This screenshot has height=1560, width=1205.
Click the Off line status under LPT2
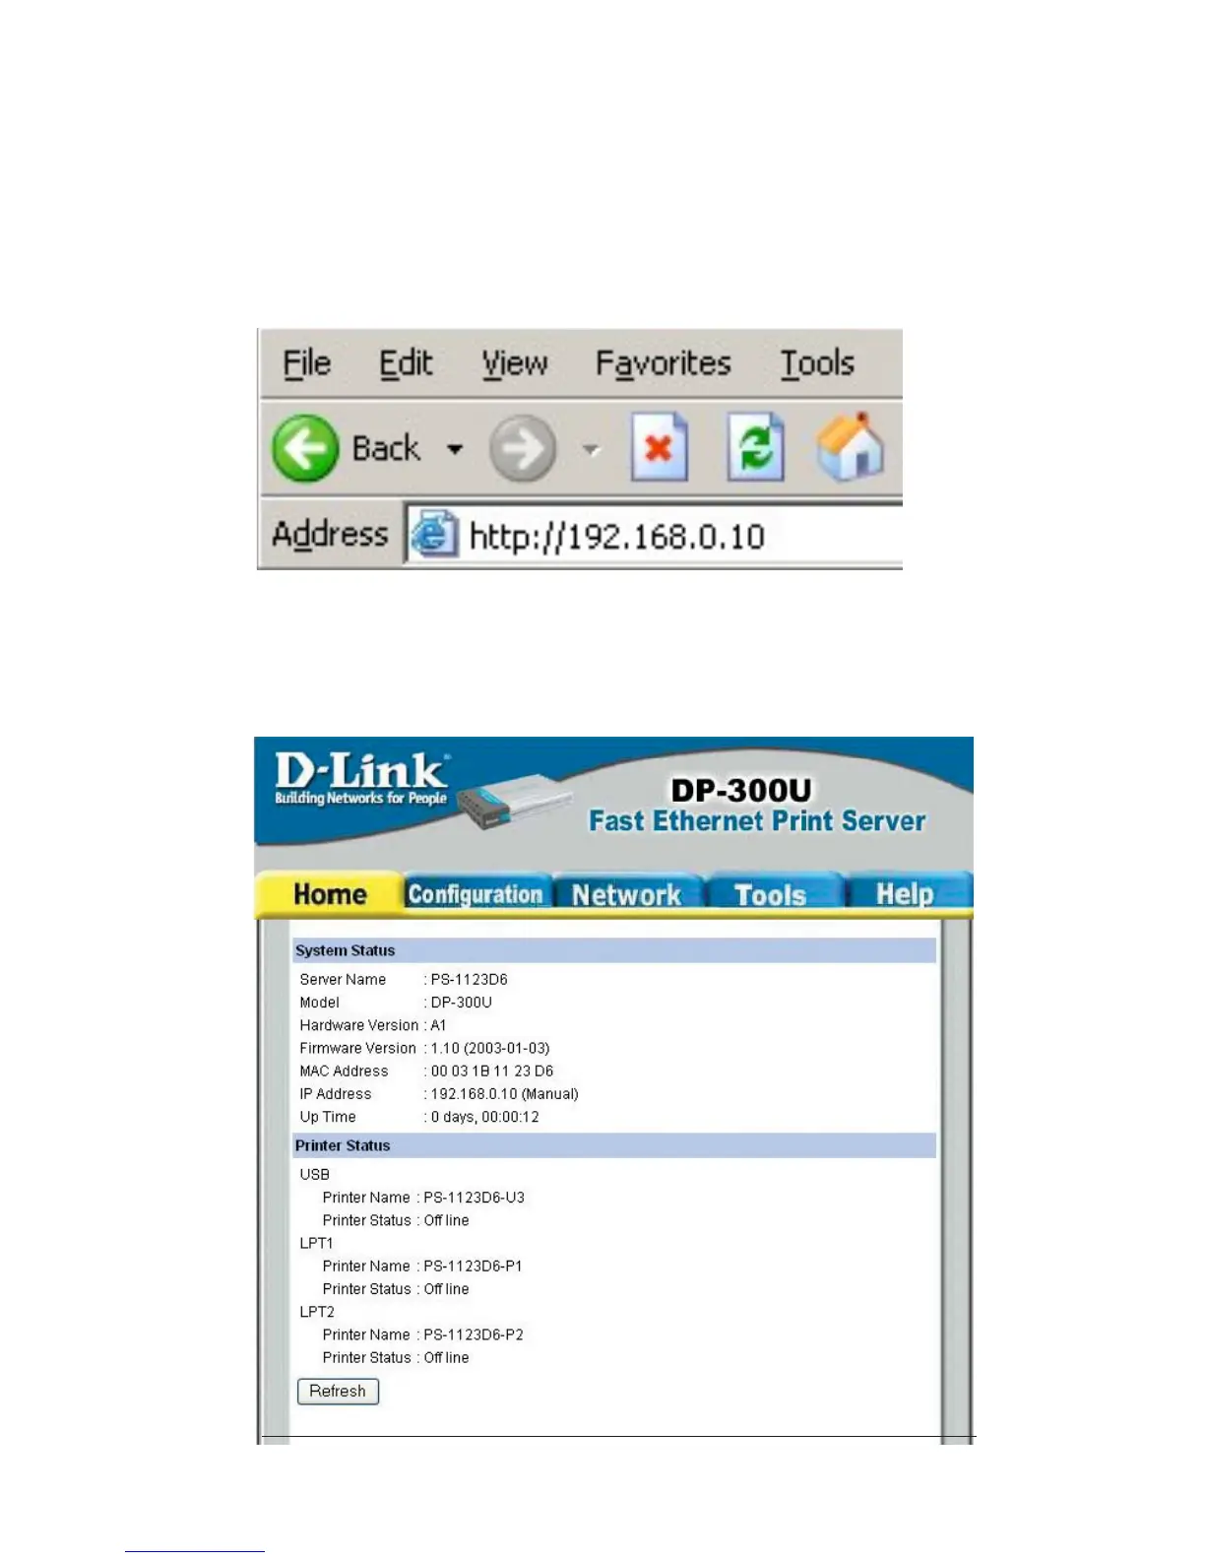446,1357
